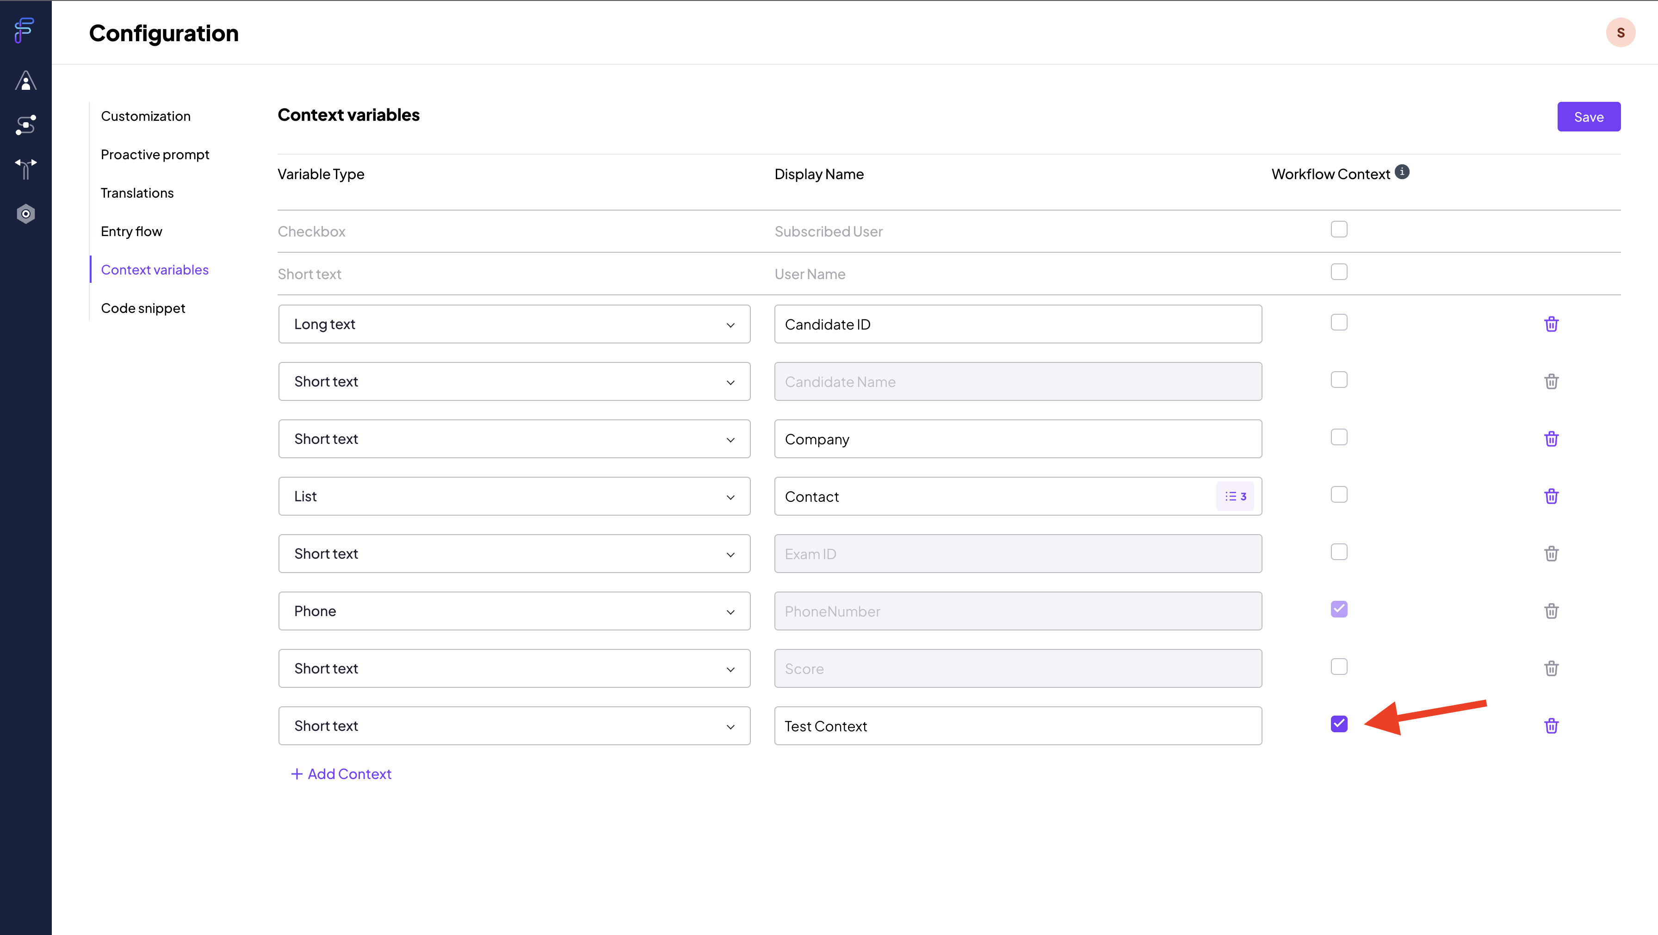The image size is (1658, 935).
Task: Click the User Name display name text
Action: [810, 274]
